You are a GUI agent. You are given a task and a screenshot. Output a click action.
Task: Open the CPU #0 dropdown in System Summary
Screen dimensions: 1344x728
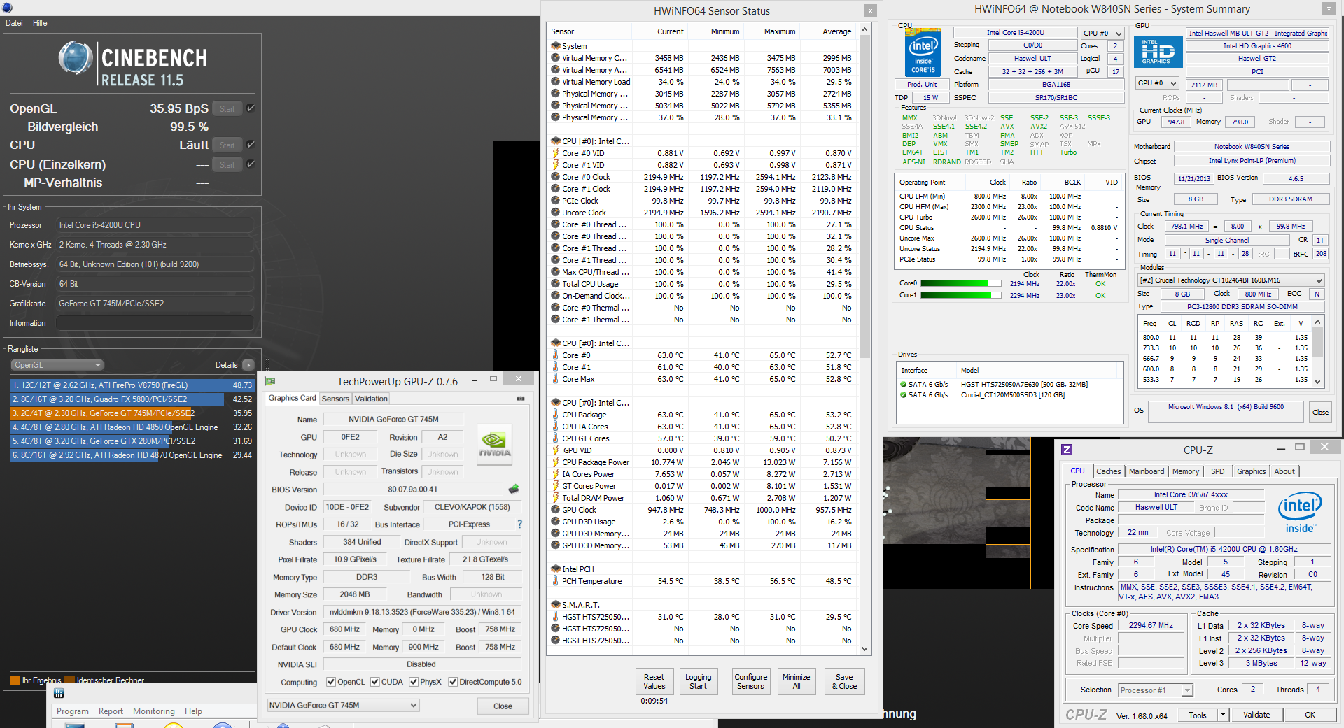(x=1102, y=33)
